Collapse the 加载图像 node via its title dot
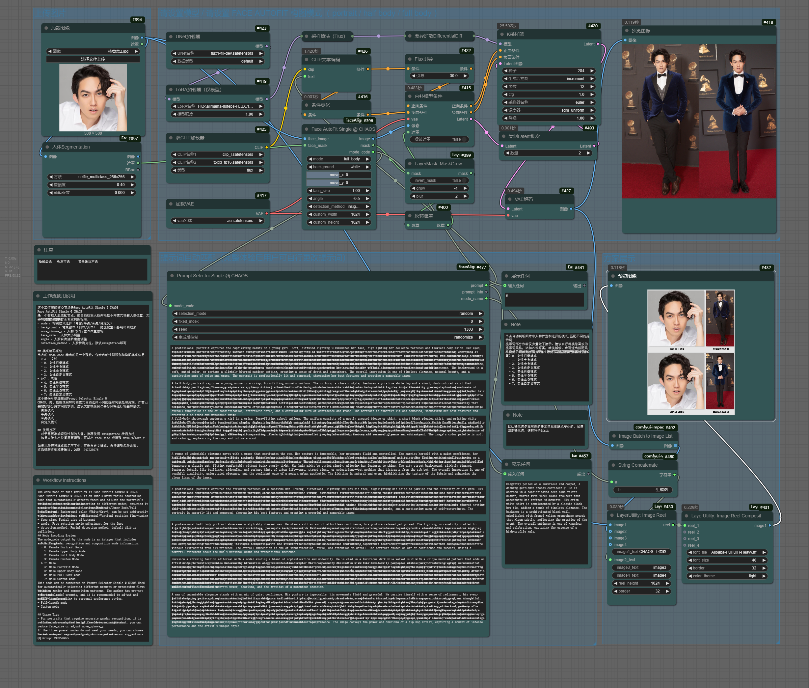This screenshot has width=809, height=688. (47, 28)
